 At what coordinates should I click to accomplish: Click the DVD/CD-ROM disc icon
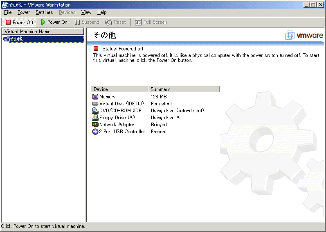[95, 111]
